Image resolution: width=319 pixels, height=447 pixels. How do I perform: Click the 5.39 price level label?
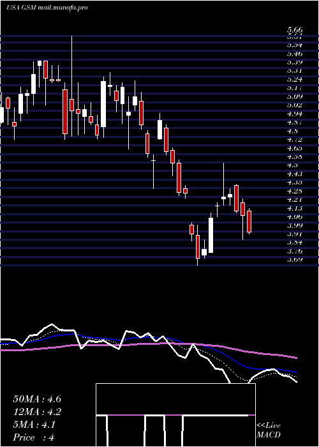pyautogui.click(x=295, y=62)
